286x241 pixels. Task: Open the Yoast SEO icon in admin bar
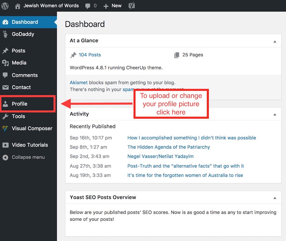[x=132, y=6]
